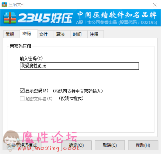Click the 2345好压 brand text in banner

45,18
